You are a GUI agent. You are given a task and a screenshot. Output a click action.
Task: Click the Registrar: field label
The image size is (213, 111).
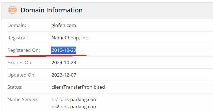point(18,38)
